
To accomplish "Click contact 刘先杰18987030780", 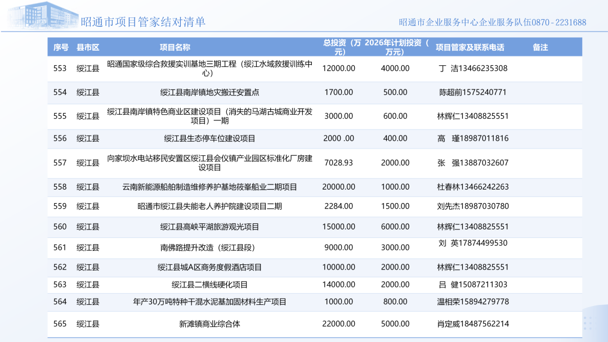I will 473,206.
